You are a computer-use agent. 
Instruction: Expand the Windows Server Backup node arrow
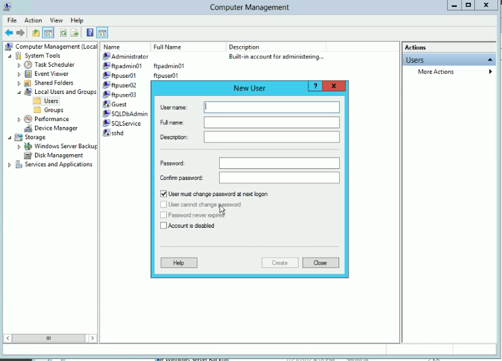19,147
